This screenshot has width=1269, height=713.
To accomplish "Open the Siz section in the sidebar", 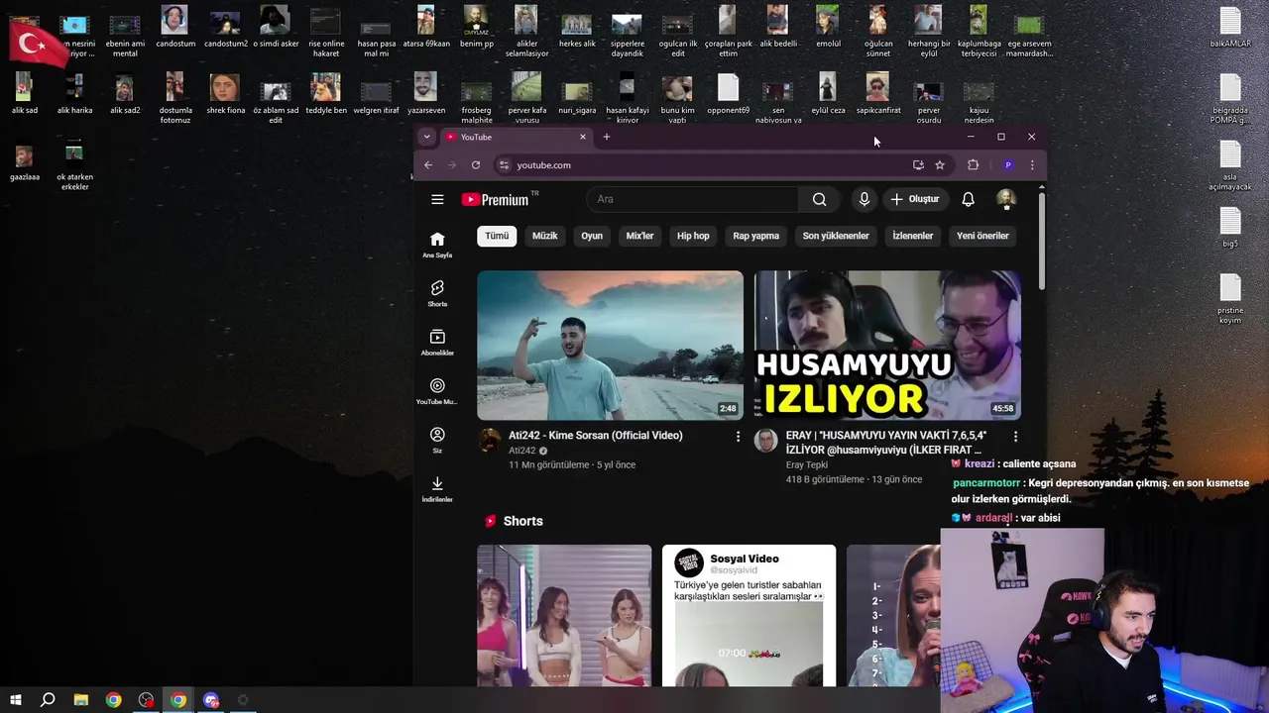I will pyautogui.click(x=437, y=440).
